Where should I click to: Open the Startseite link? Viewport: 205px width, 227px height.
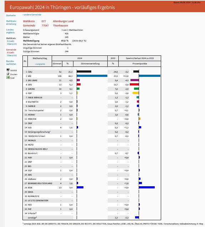tap(11, 15)
